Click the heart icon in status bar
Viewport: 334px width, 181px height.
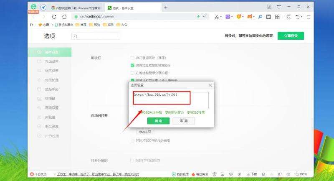coord(231,174)
